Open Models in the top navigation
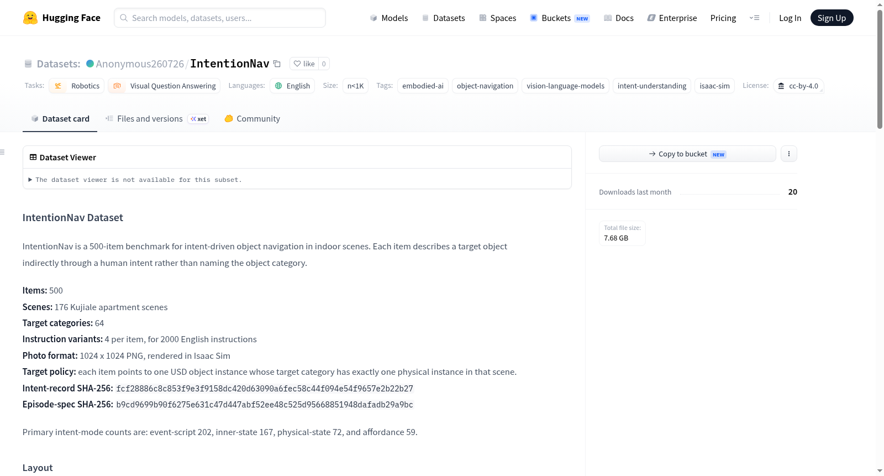Image resolution: width=884 pixels, height=476 pixels. [389, 18]
